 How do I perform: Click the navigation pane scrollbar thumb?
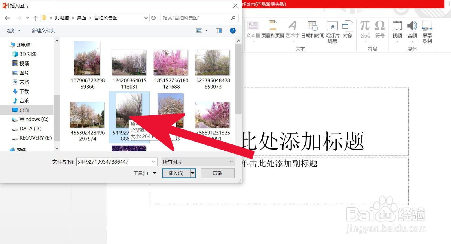point(57,117)
